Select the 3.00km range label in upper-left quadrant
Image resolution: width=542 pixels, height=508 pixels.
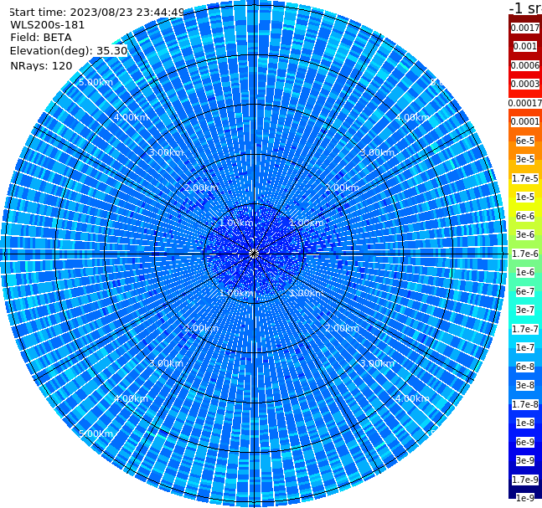pos(166,152)
